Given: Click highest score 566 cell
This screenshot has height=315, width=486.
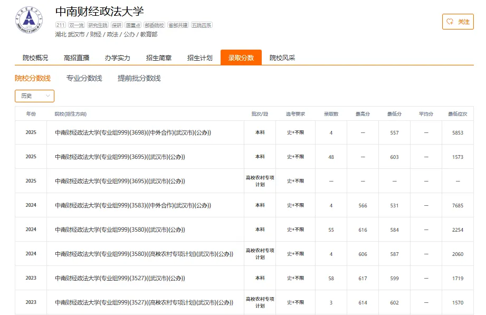Looking at the screenshot, I should coord(363,206).
